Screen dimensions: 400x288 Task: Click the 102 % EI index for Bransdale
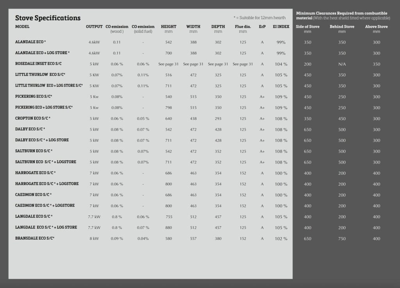tap(281, 238)
